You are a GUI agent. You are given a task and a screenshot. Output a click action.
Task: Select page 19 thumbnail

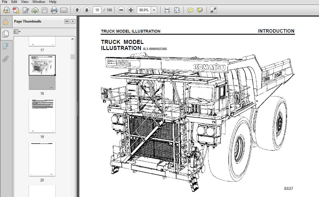pos(42,116)
